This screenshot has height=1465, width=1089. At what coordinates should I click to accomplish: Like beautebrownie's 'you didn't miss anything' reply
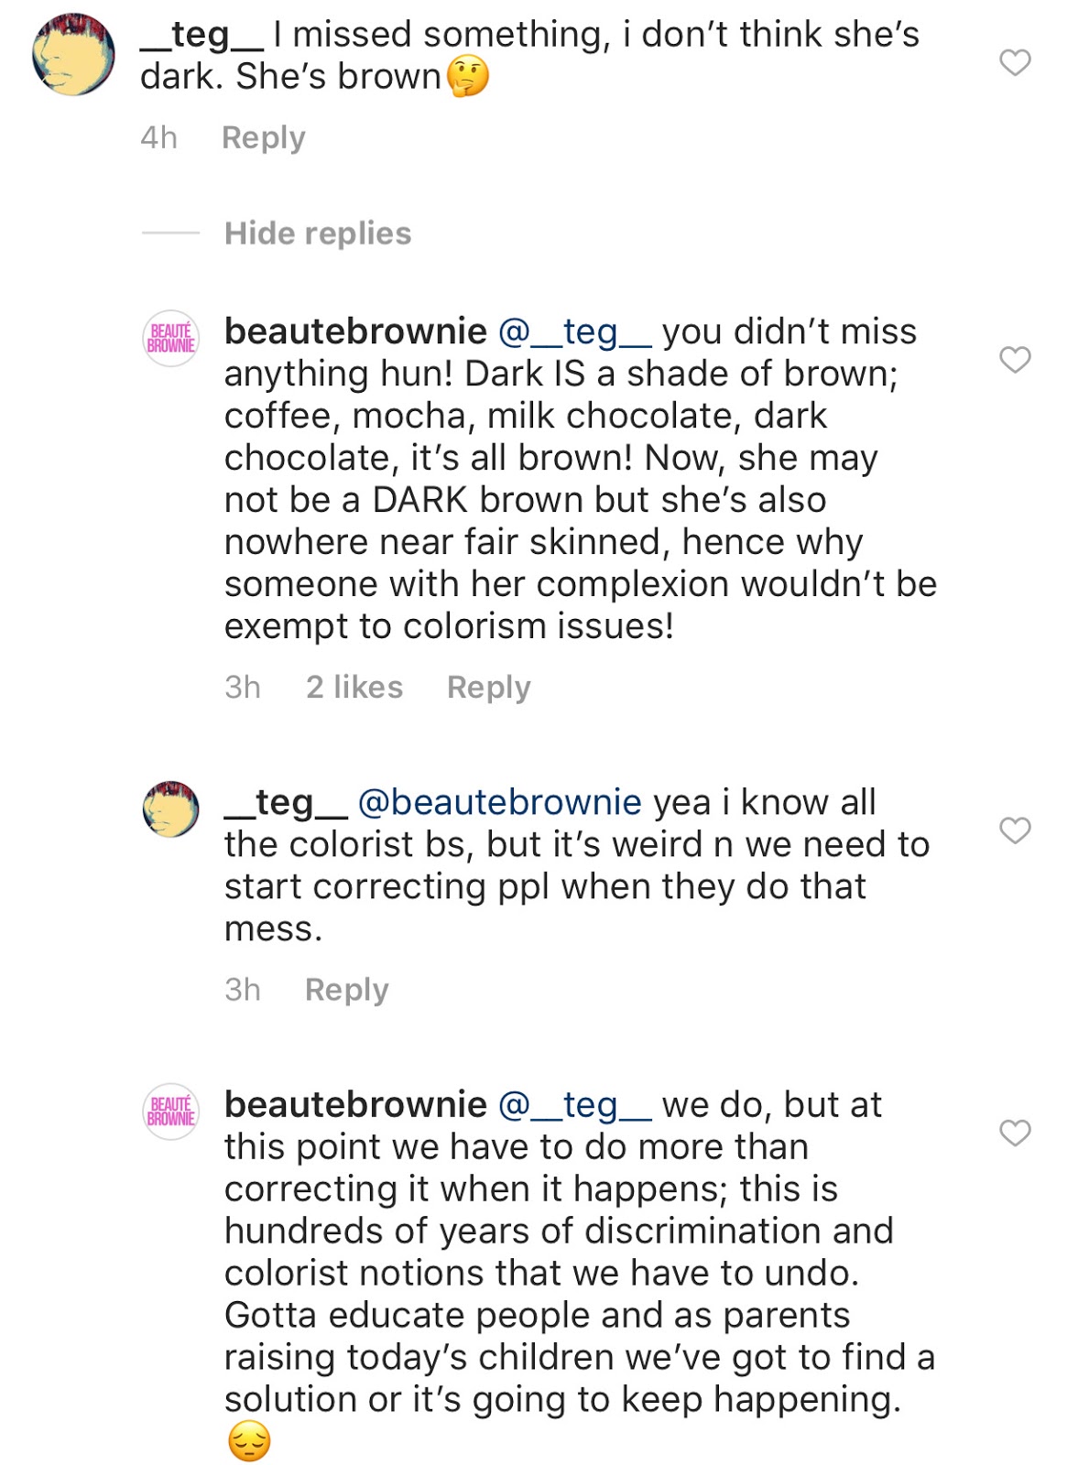point(1015,360)
